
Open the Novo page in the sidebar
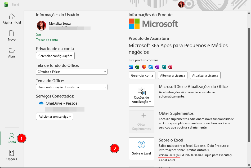click(x=12, y=36)
